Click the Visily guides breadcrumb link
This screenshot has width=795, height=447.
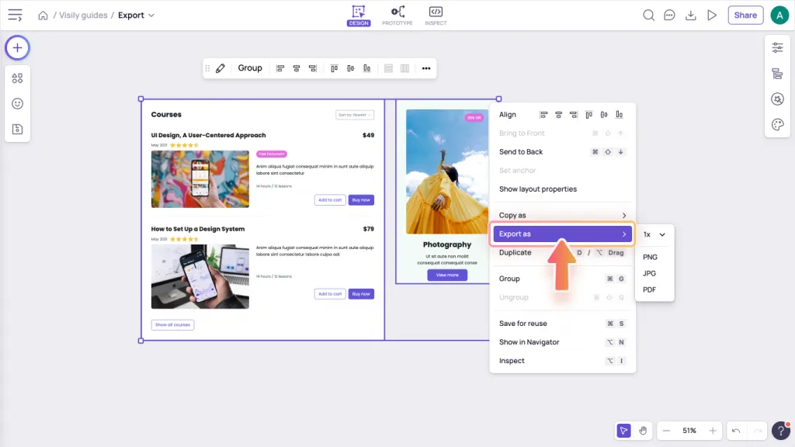point(83,16)
